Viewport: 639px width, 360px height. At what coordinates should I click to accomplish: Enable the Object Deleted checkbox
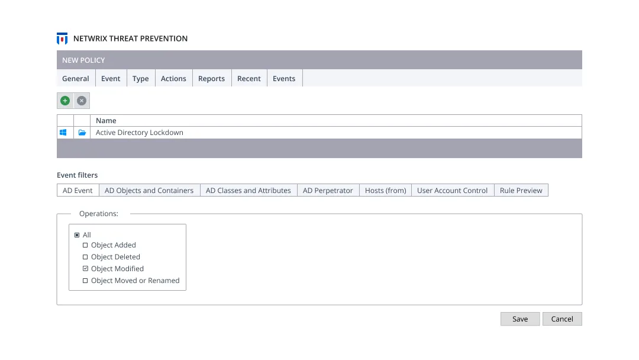coord(85,257)
